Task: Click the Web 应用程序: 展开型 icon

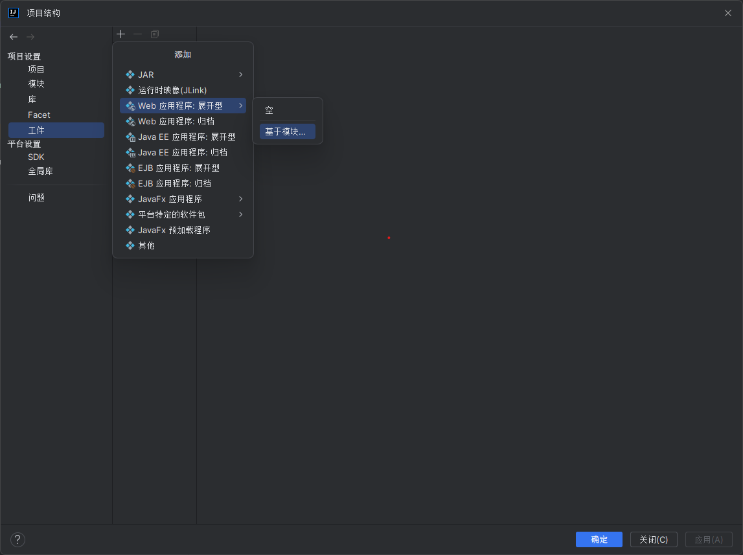Action: click(130, 106)
